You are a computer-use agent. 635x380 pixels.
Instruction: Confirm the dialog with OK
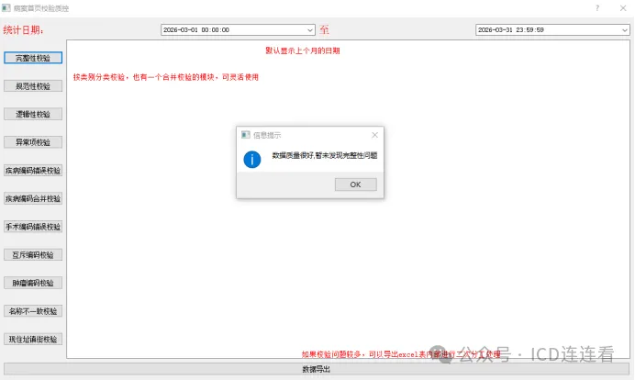355,184
